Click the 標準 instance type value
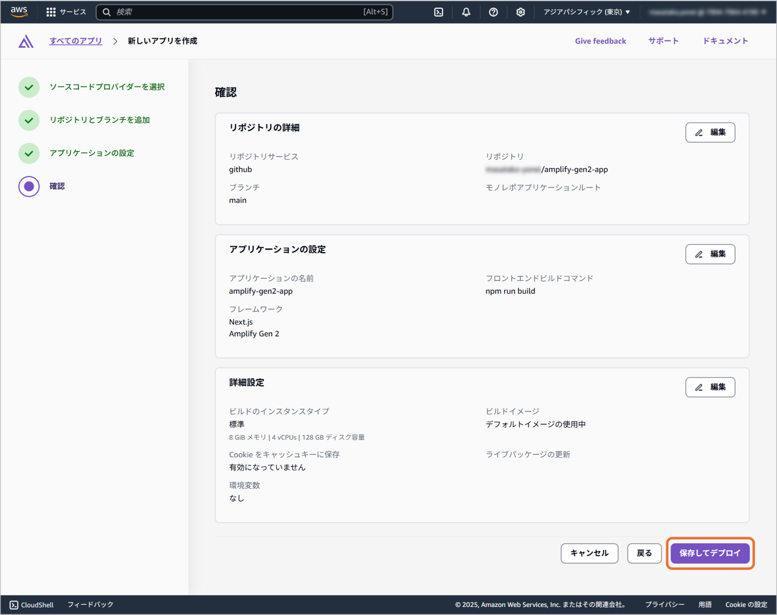Screen dimensions: 777x615 pos(237,424)
